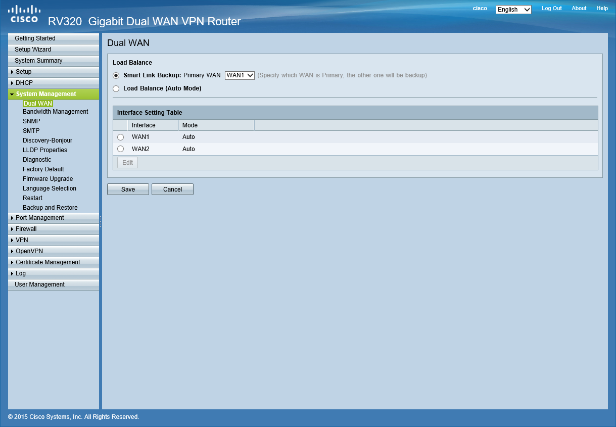Expand the VPN menu section

point(54,240)
